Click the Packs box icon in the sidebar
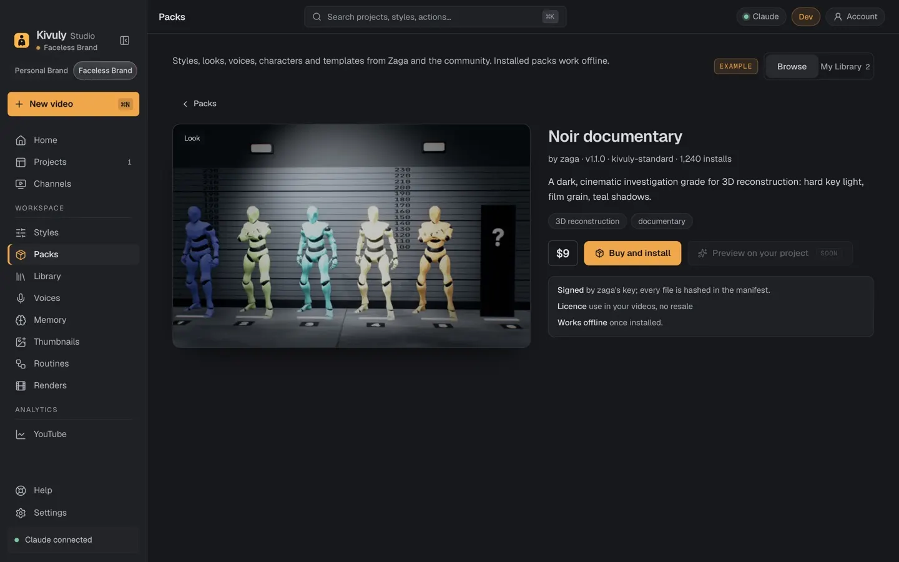The height and width of the screenshot is (562, 899). tap(21, 254)
